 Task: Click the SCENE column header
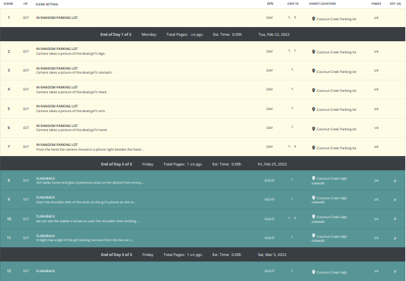(8, 3)
